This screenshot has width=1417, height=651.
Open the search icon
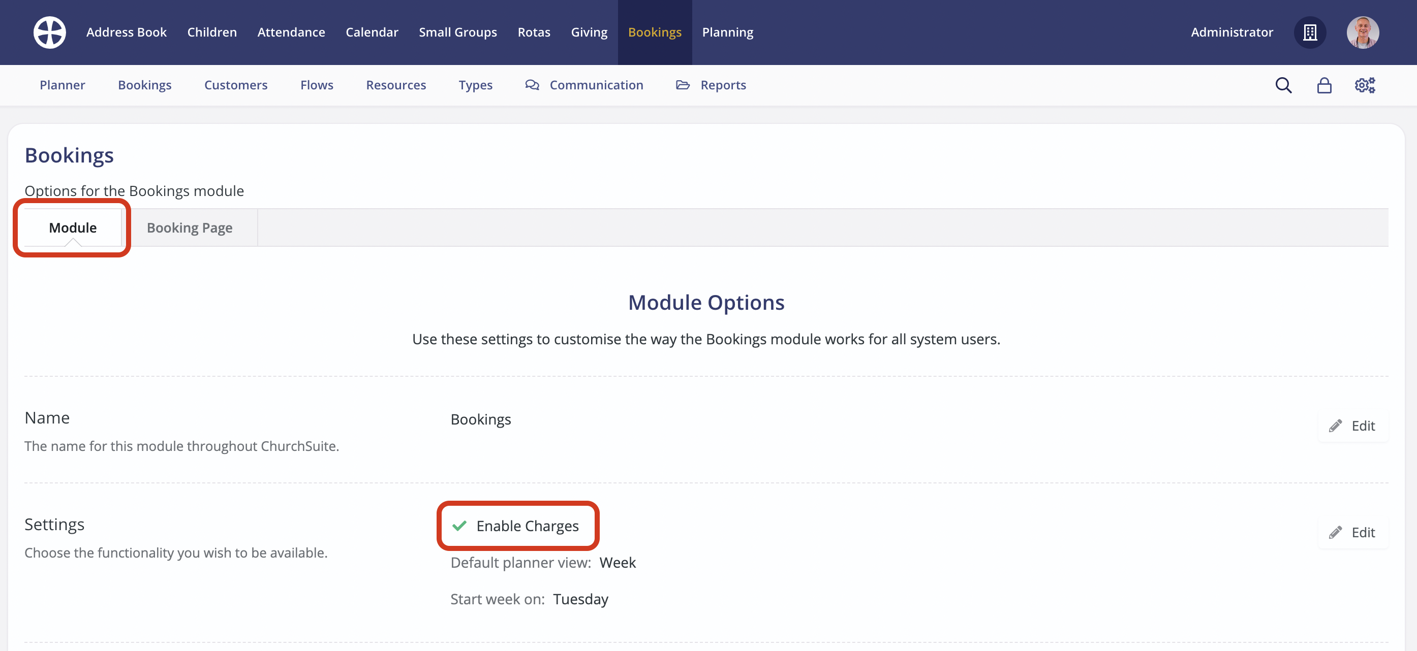[1283, 85]
